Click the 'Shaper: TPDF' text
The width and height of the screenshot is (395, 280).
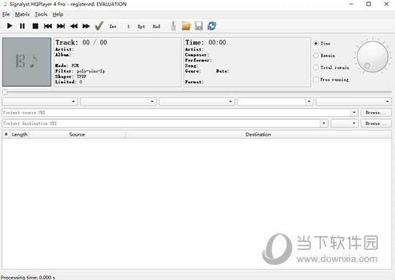pos(71,76)
